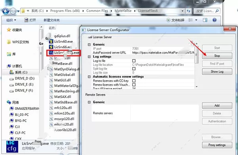The width and height of the screenshot is (238, 155).
Task: Select mfc120u.dll file icon
Action: 51,108
